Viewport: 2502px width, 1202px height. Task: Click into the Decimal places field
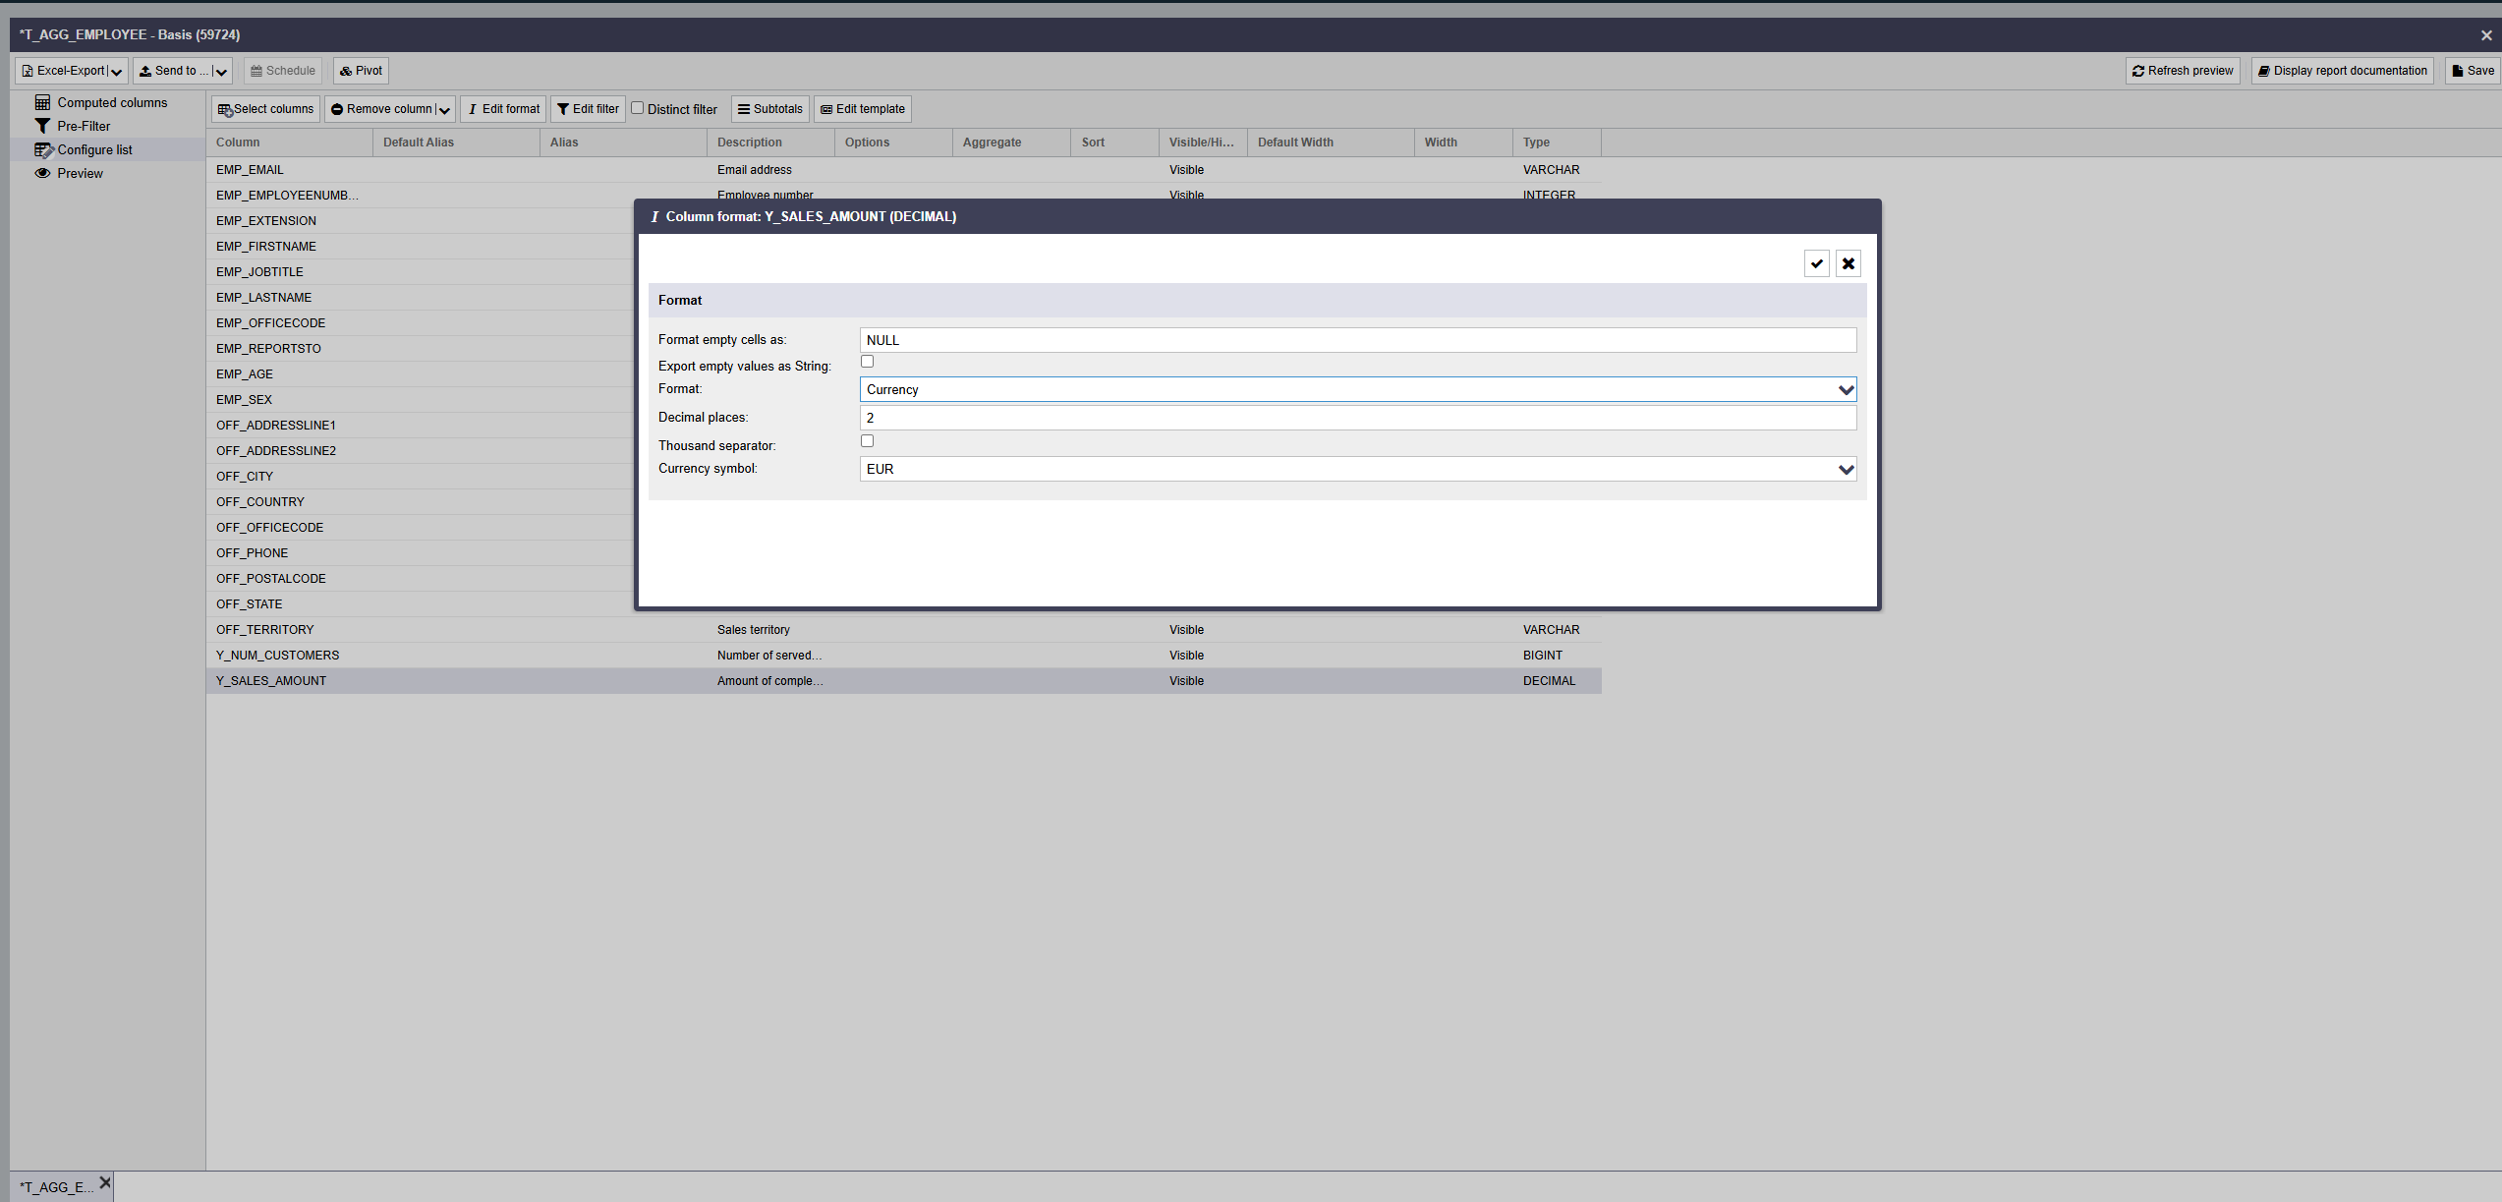coord(1356,418)
